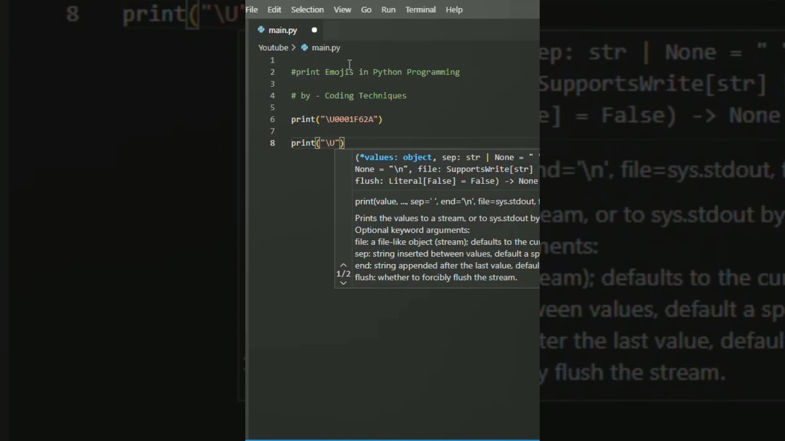Click 'Prints the values to a stream' text
The width and height of the screenshot is (785, 441).
coord(447,218)
